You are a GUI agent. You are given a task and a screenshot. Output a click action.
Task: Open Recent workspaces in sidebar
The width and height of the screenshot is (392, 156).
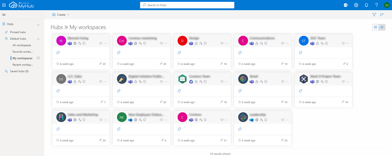point(23,65)
